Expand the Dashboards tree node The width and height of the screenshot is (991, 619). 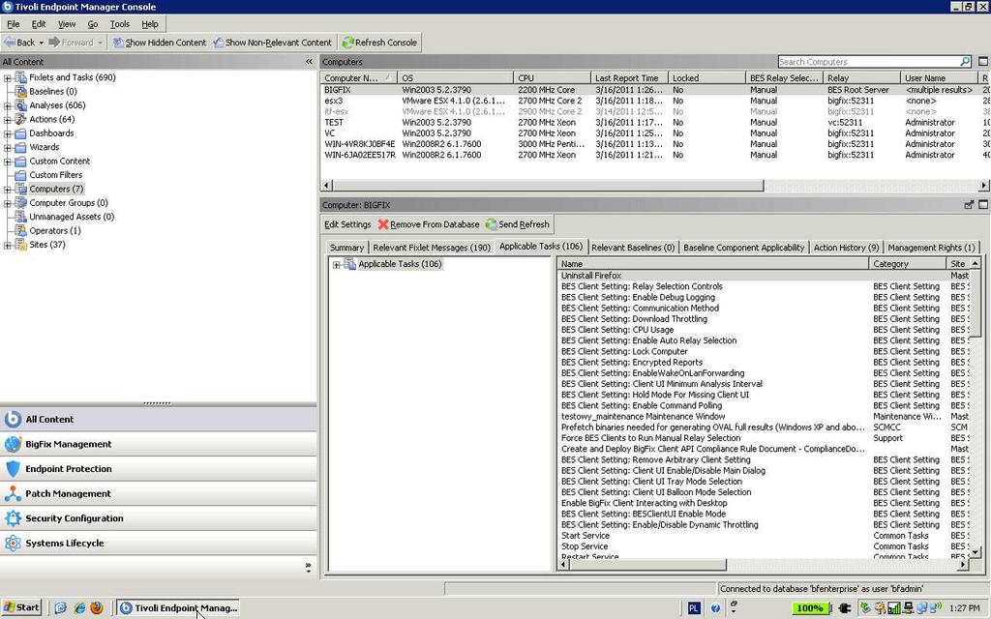click(8, 133)
